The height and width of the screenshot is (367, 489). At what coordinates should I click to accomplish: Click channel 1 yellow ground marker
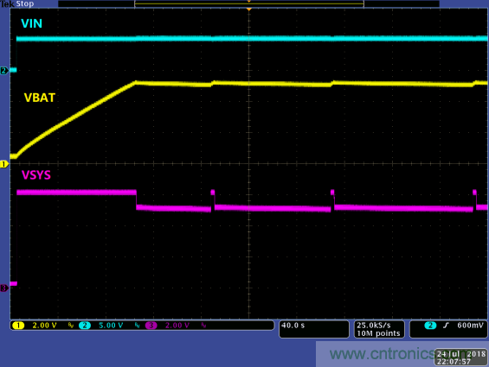[x=4, y=164]
